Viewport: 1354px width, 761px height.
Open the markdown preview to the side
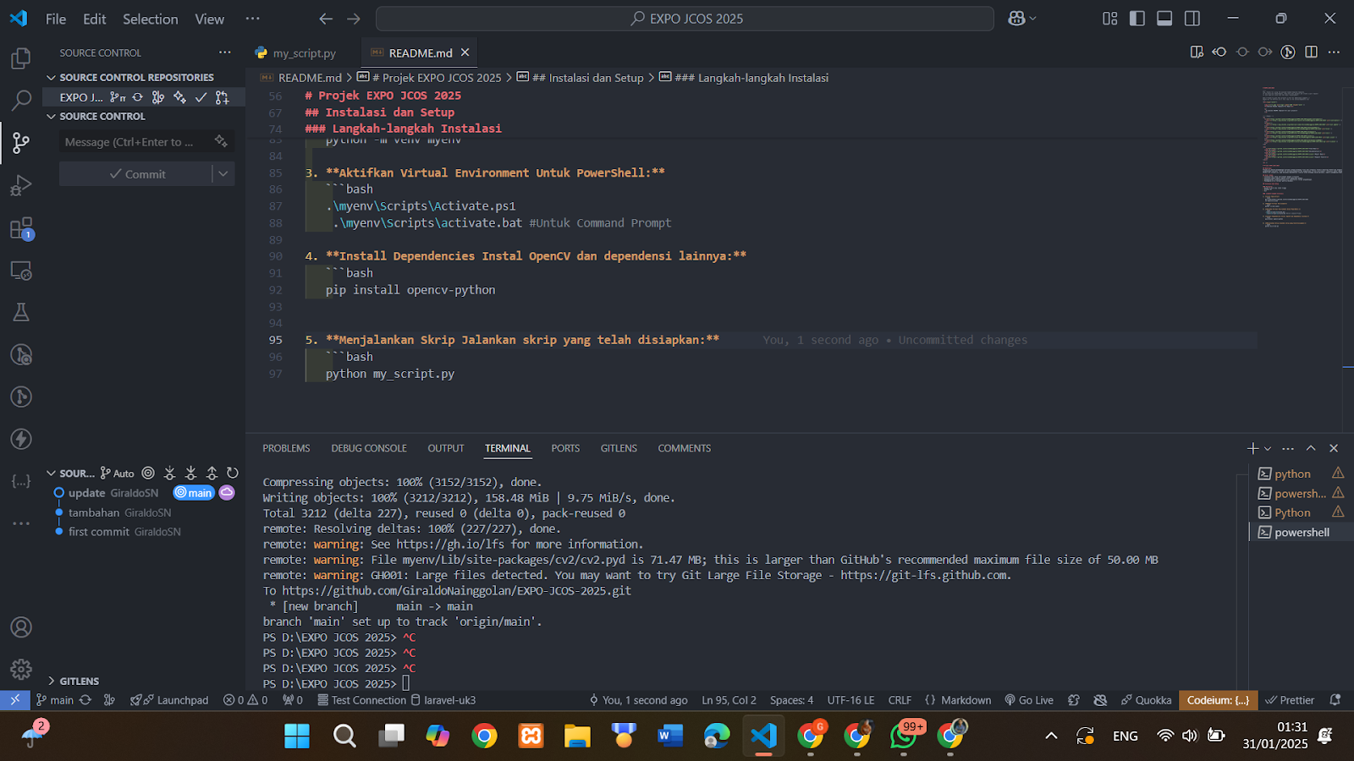click(1197, 52)
